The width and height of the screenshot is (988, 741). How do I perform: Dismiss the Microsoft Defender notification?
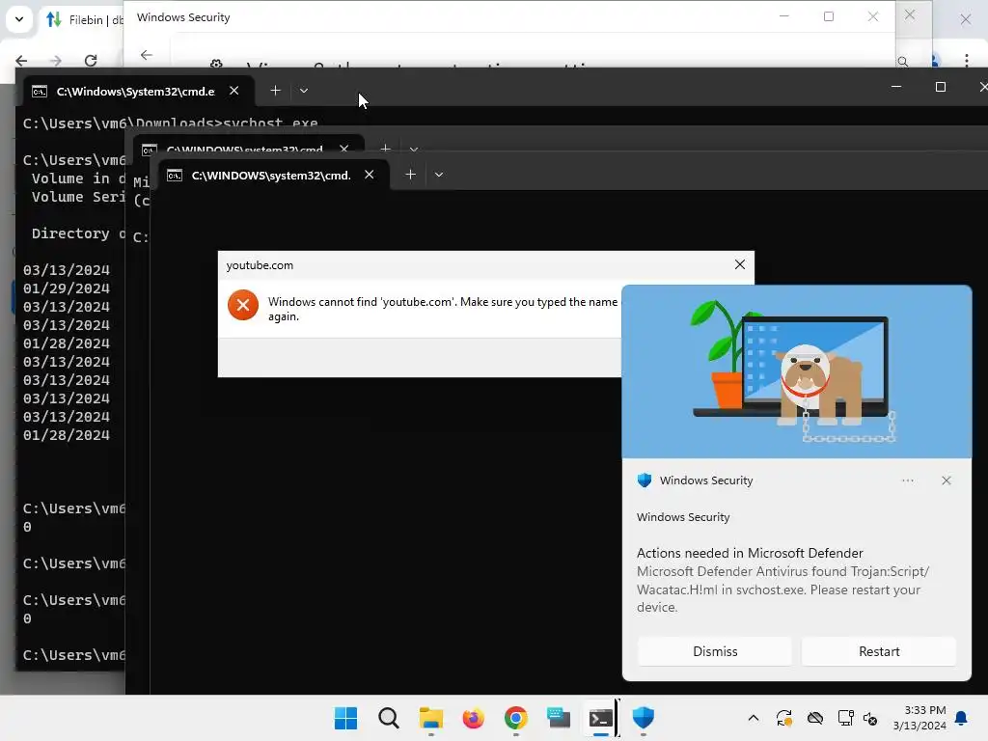(x=715, y=651)
